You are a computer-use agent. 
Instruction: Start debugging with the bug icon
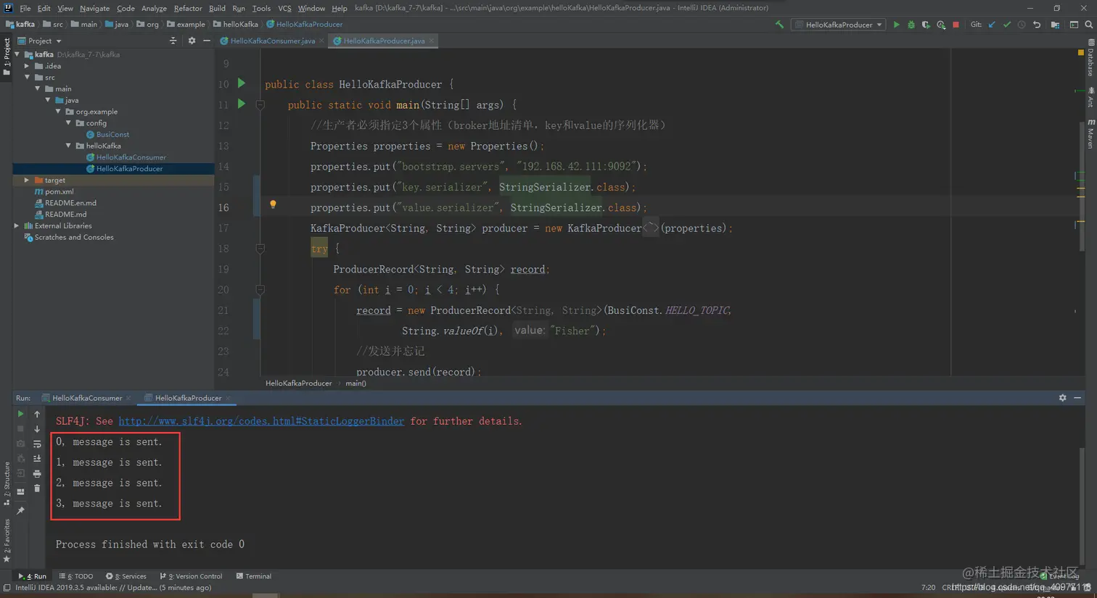coord(911,25)
